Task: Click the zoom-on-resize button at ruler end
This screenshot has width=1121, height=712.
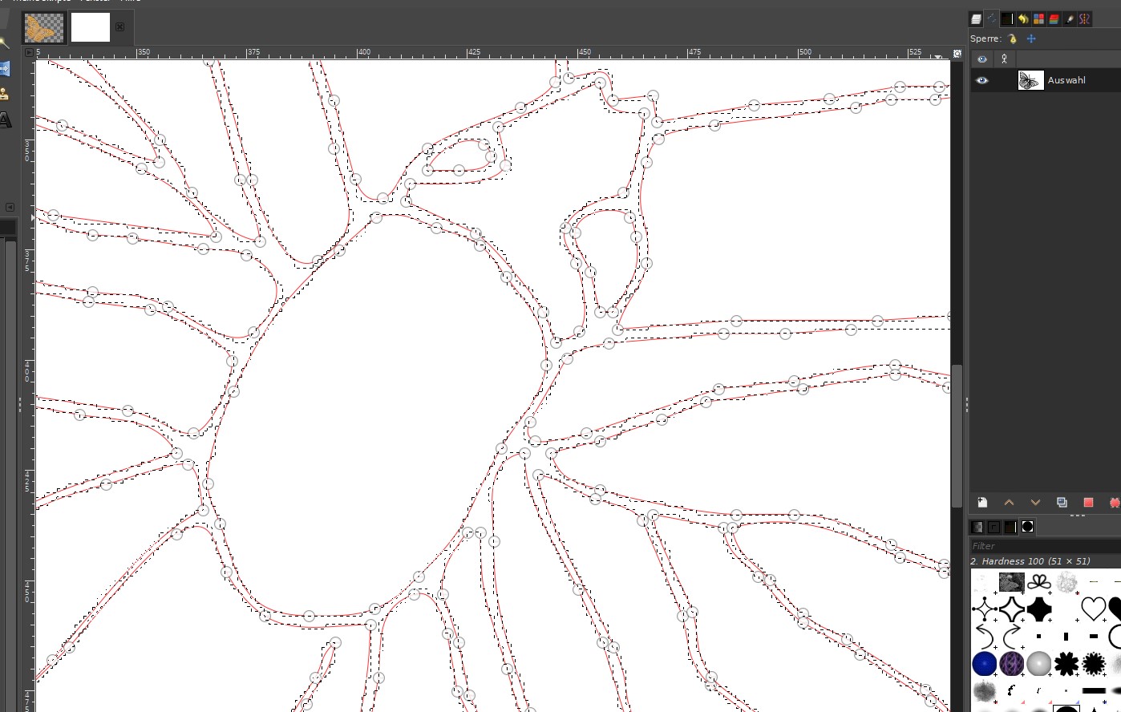Action: point(957,53)
